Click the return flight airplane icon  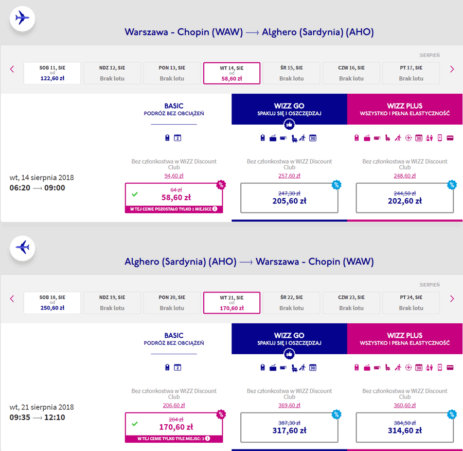click(23, 248)
